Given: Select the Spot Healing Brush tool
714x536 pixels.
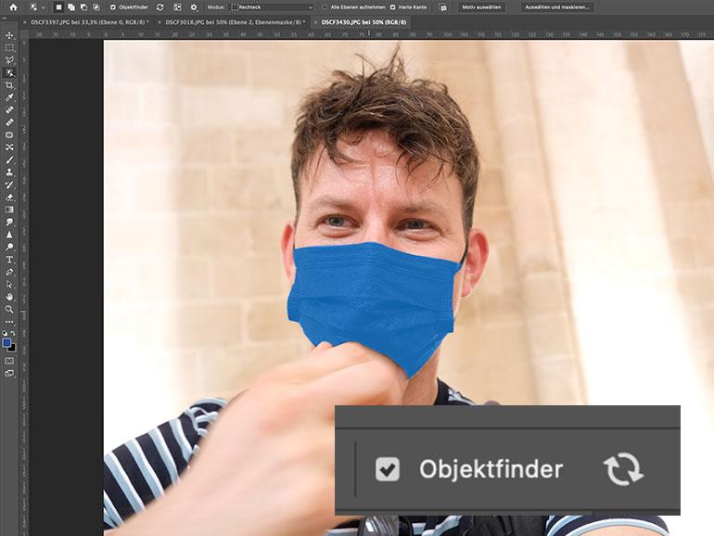Looking at the screenshot, I should tap(9, 109).
